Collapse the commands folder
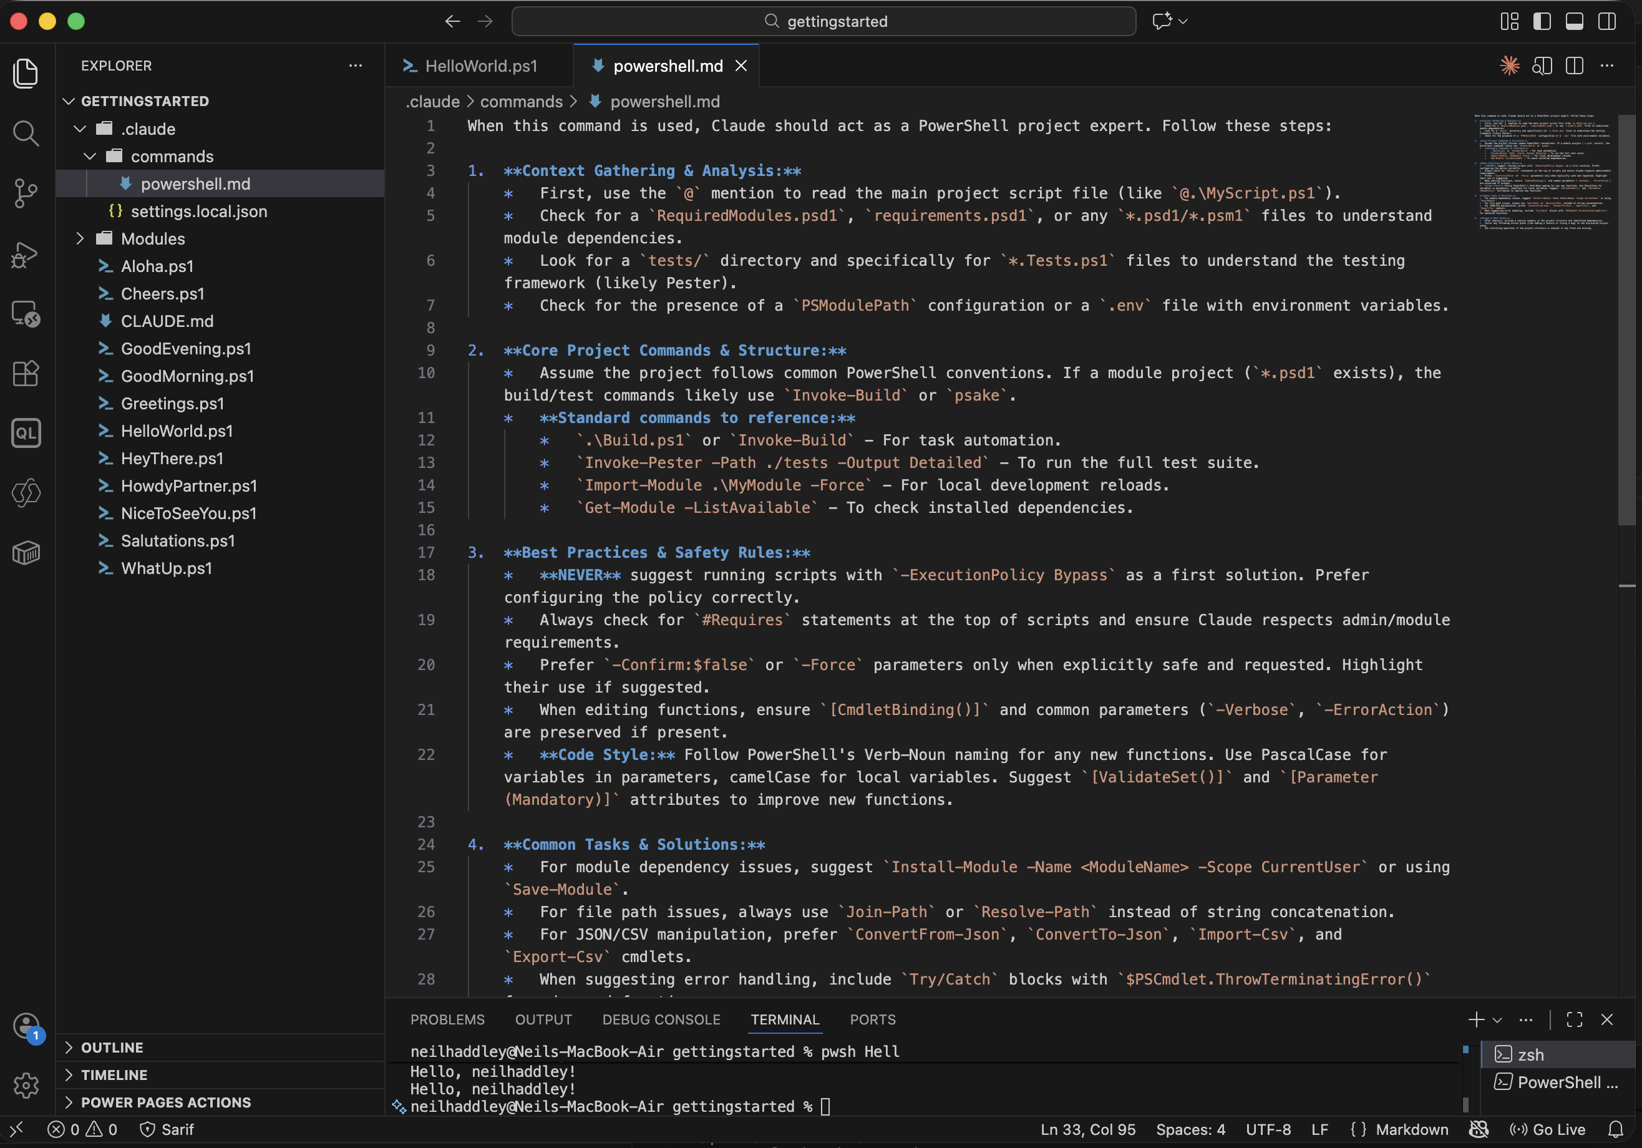Viewport: 1642px width, 1148px height. [90, 156]
